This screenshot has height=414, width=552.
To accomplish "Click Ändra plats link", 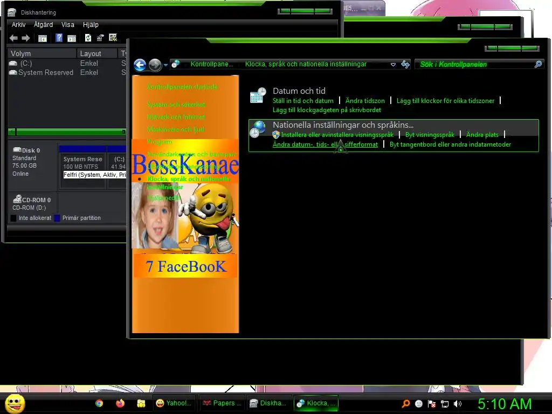I will click(x=482, y=134).
